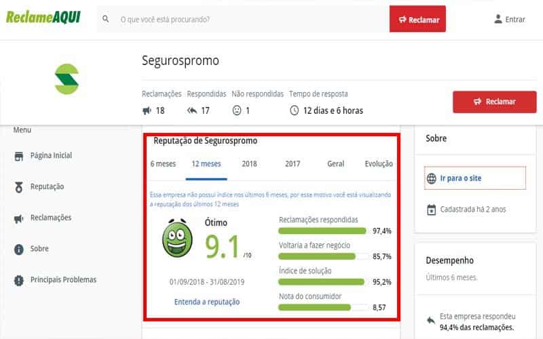Open the Evolução tab
This screenshot has height=339, width=543.
379,164
